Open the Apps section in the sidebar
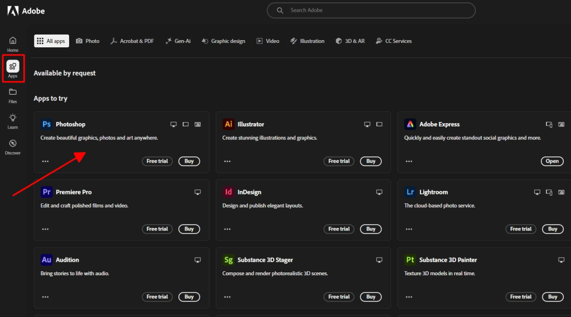 tap(13, 69)
